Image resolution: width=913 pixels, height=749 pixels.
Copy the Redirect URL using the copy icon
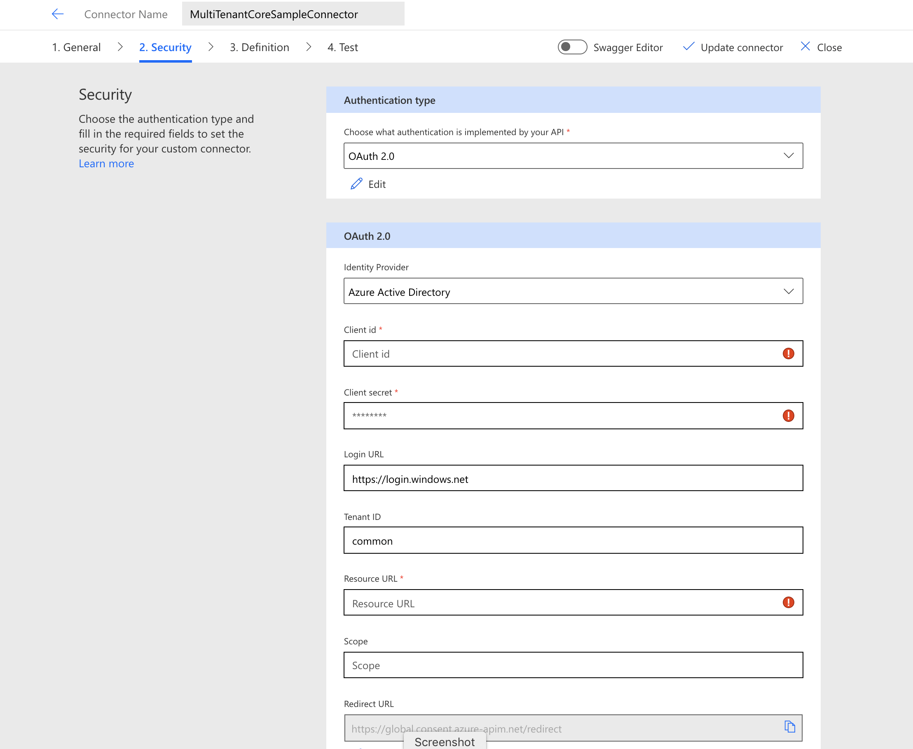click(x=789, y=727)
